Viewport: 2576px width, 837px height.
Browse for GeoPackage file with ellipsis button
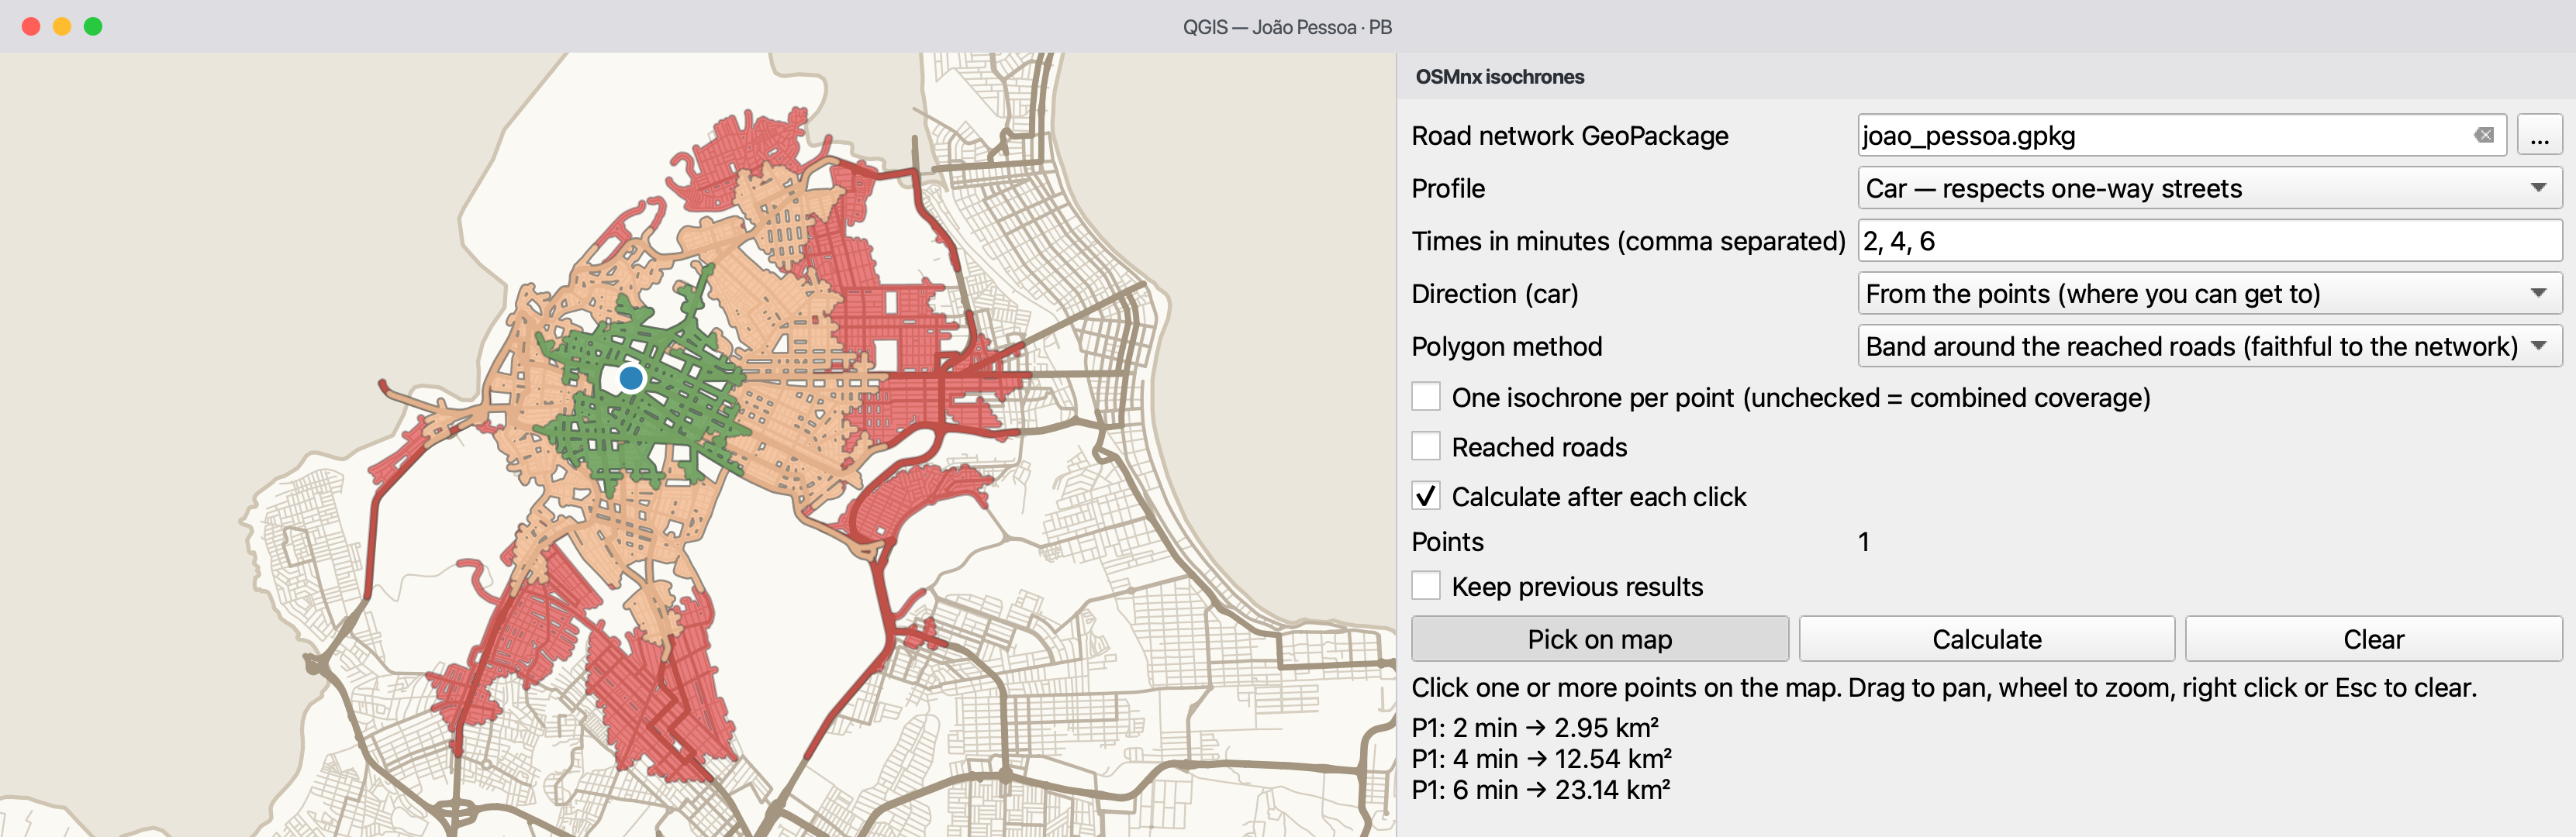[2539, 135]
